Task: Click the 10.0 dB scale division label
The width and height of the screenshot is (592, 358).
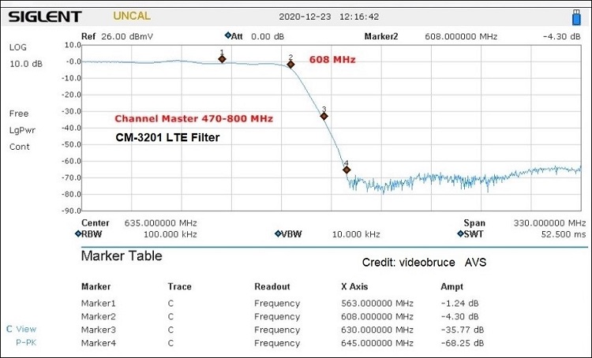Action: point(25,64)
